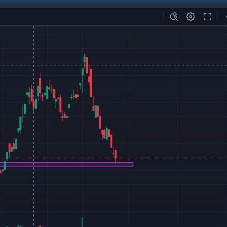Click the lone green candle in the final decline
The height and width of the screenshot is (227, 227).
click(x=107, y=134)
